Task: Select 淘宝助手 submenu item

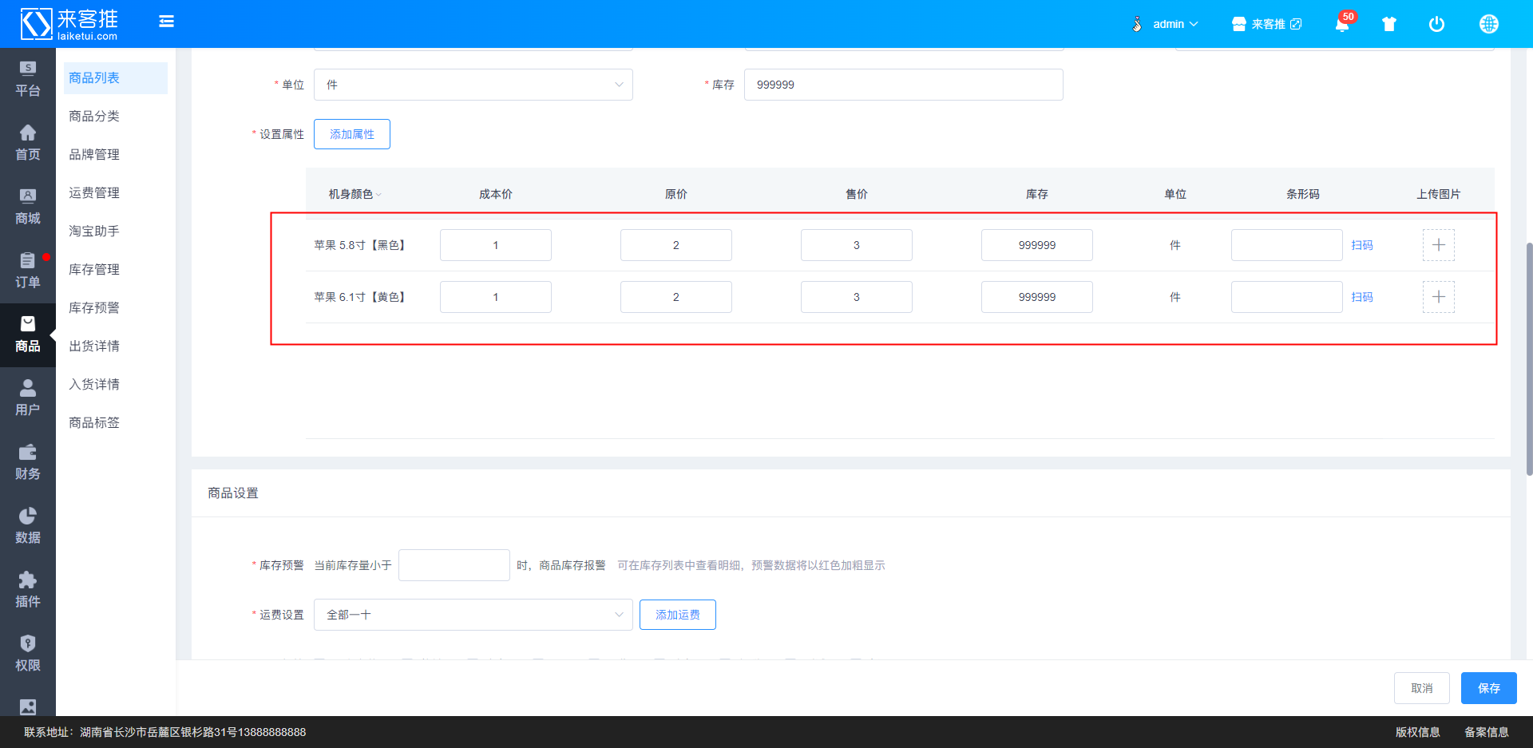Action: pos(116,232)
